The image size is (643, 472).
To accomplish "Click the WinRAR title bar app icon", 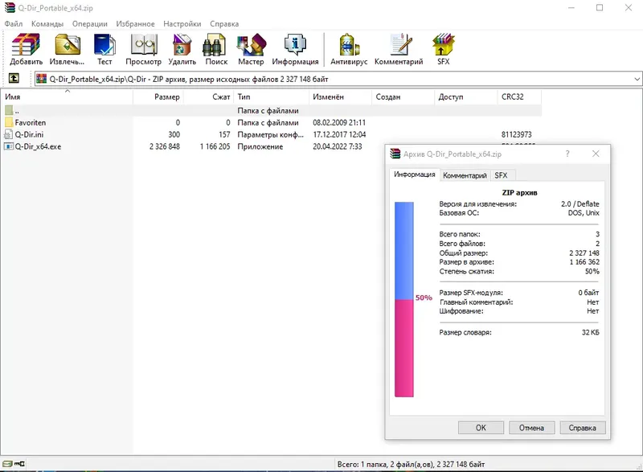I will coord(10,7).
